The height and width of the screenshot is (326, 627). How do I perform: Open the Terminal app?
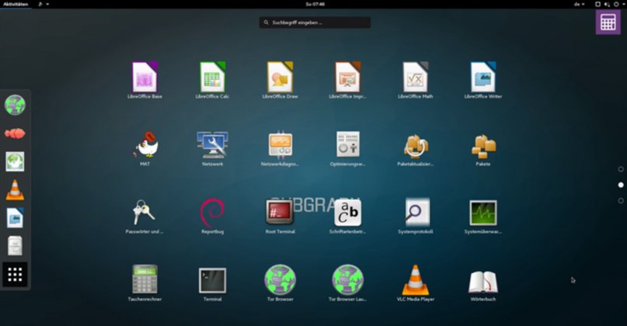[x=212, y=283]
